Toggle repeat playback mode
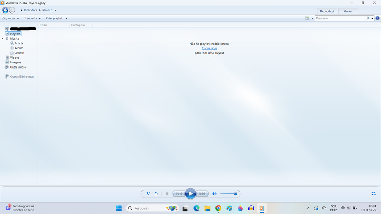381x214 pixels. tap(156, 194)
